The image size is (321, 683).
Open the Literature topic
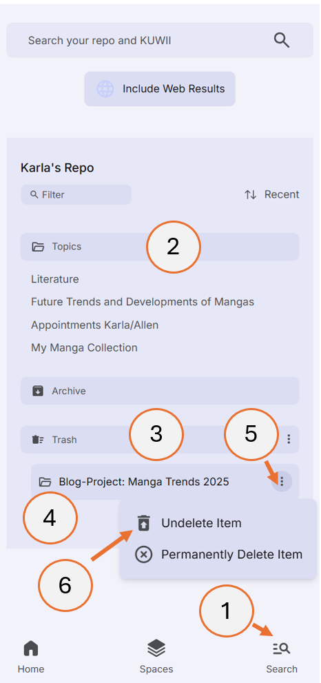tap(55, 279)
